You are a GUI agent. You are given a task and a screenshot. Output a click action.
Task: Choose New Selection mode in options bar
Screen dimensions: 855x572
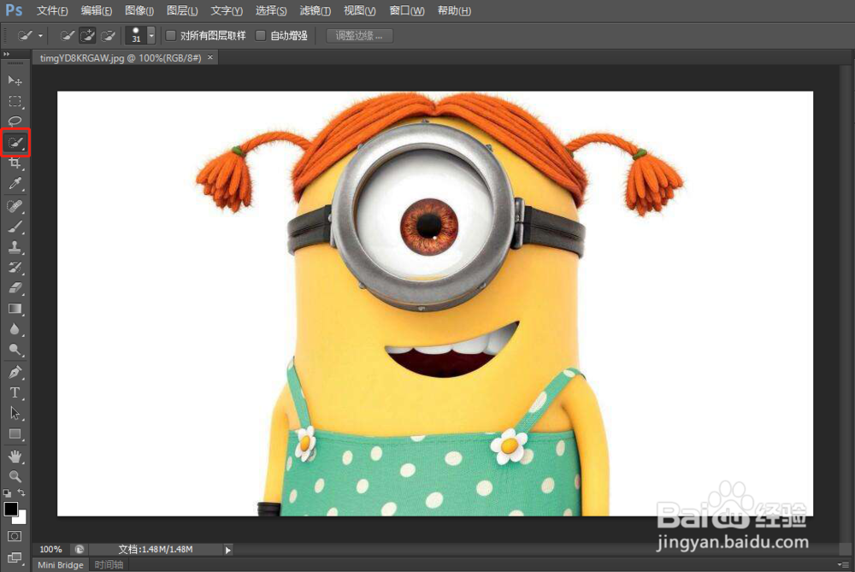tap(67, 36)
